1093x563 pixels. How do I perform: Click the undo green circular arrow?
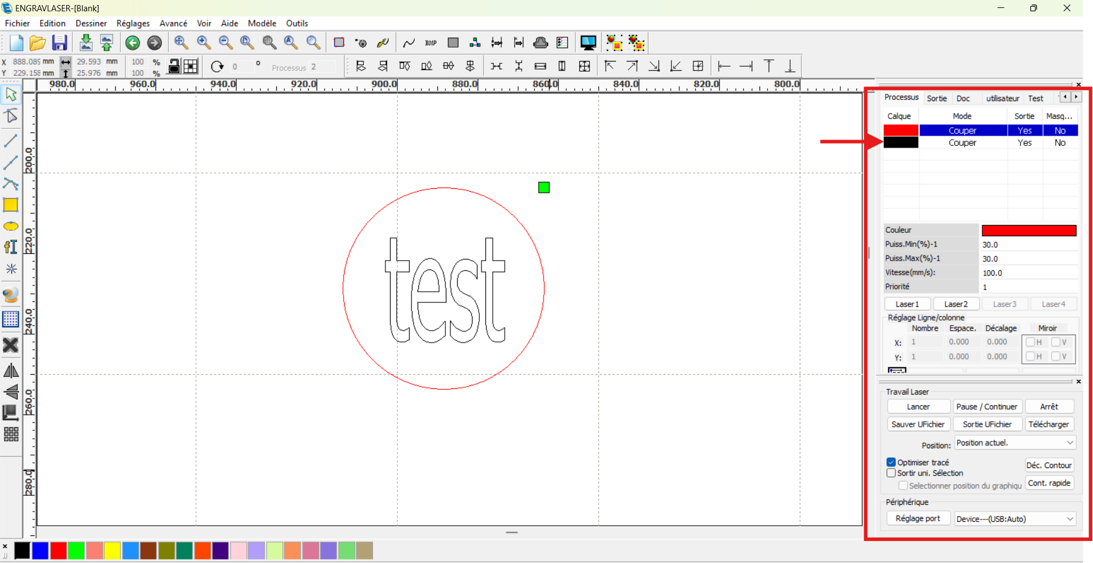point(133,43)
